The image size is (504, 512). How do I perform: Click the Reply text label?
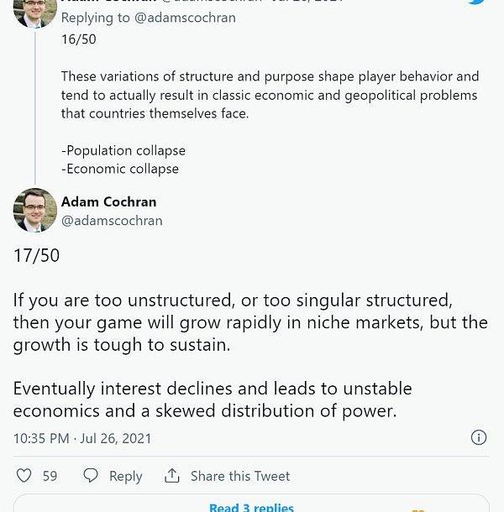[125, 476]
